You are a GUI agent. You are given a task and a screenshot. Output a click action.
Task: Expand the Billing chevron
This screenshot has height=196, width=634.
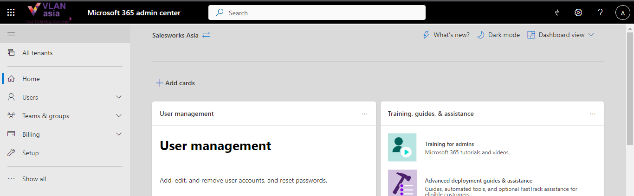tap(119, 134)
